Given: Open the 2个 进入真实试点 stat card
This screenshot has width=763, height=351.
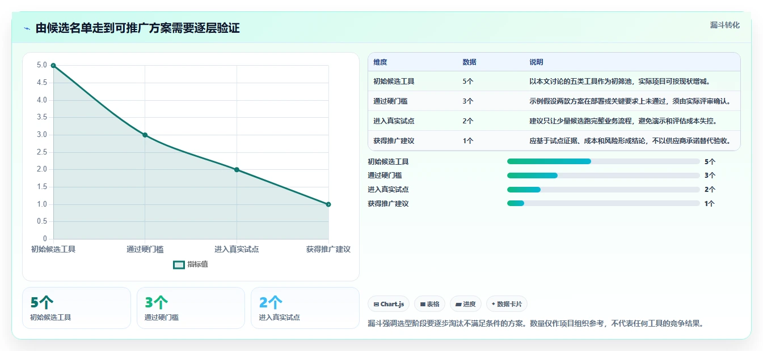Looking at the screenshot, I should coord(305,308).
